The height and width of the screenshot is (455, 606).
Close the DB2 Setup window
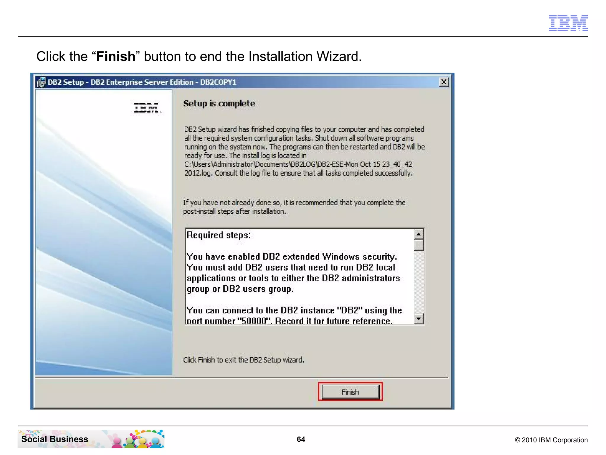(444, 82)
